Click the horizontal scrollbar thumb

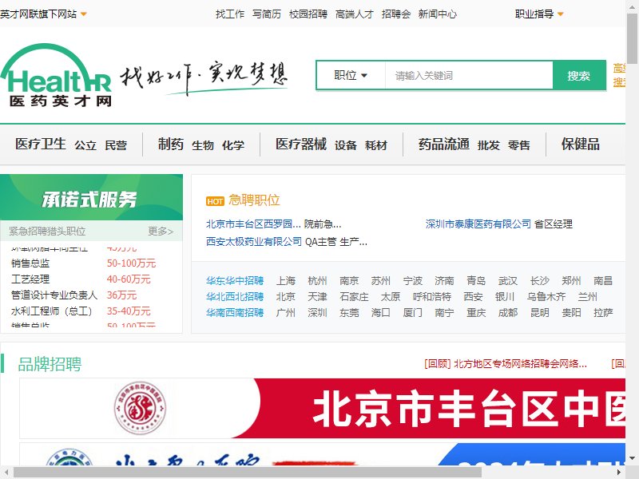pos(248,473)
